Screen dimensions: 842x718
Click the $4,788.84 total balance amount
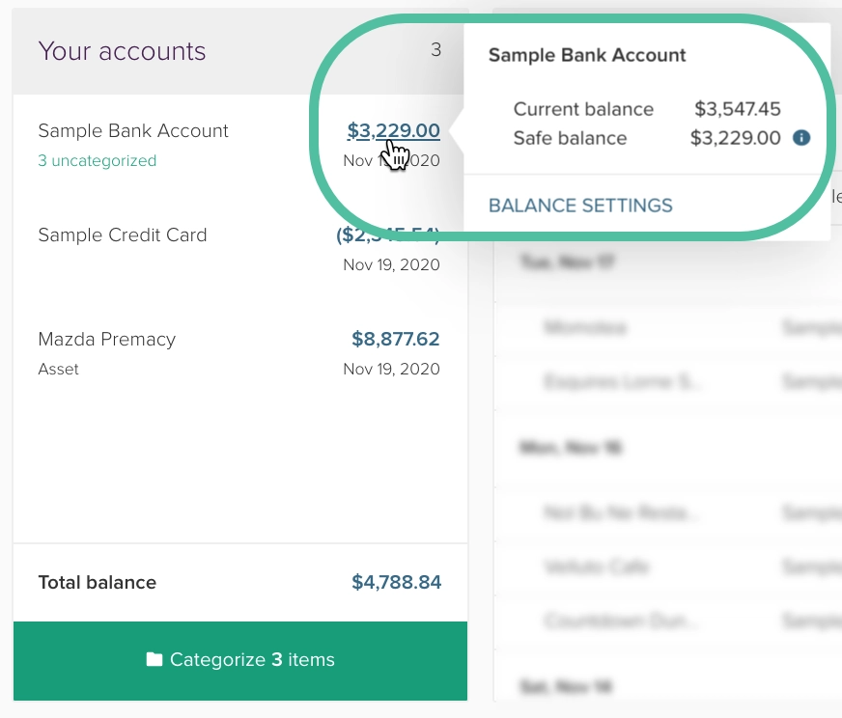(x=396, y=582)
